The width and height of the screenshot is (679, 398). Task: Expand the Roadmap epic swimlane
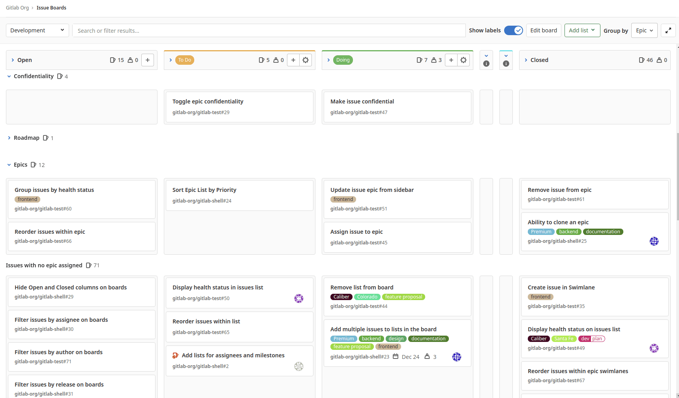tap(9, 138)
